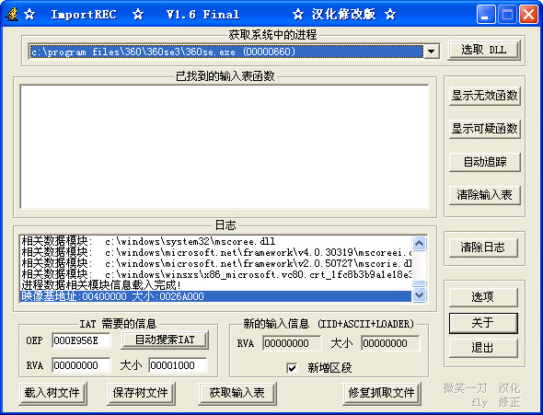Open the 关于 about dialog
The height and width of the screenshot is (415, 543).
(483, 323)
